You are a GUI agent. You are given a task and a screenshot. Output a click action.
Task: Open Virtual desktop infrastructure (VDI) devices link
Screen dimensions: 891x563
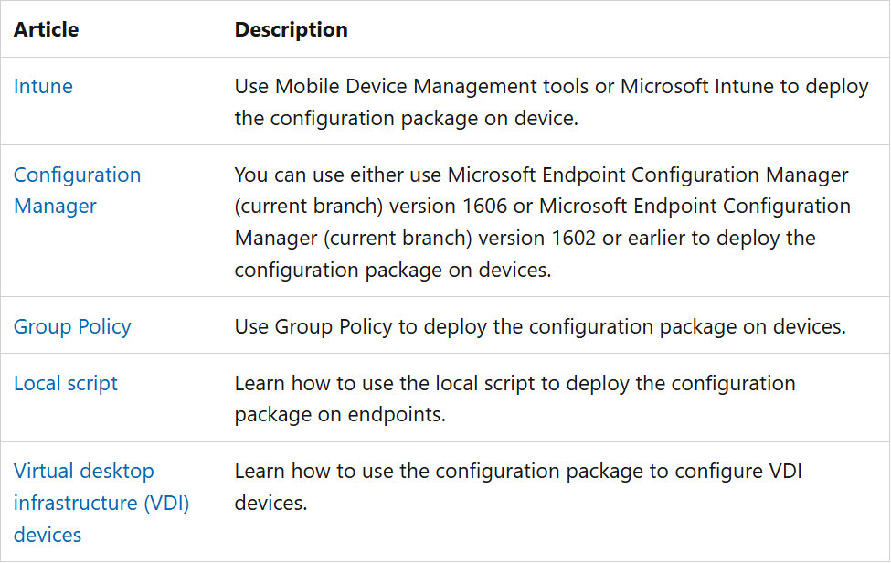[x=101, y=503]
